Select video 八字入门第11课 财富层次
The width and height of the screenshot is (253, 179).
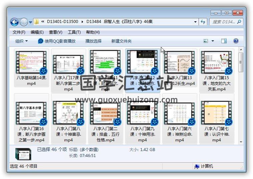tap(105, 71)
